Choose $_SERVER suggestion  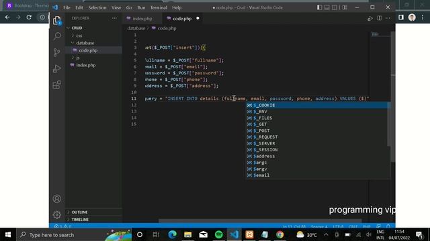[x=317, y=143]
